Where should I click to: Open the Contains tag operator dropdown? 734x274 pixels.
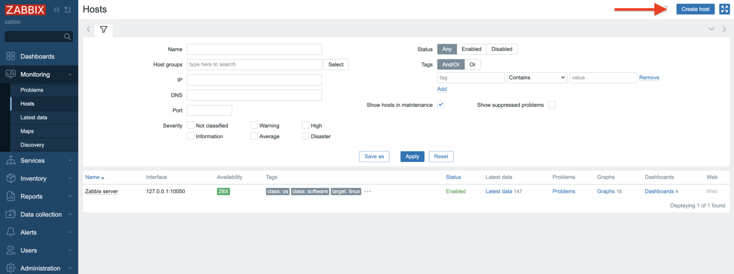(537, 77)
